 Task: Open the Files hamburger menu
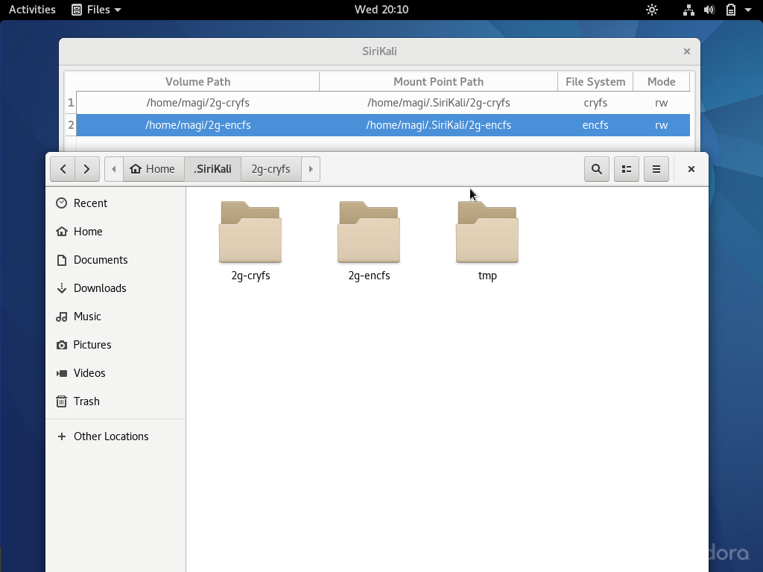656,169
